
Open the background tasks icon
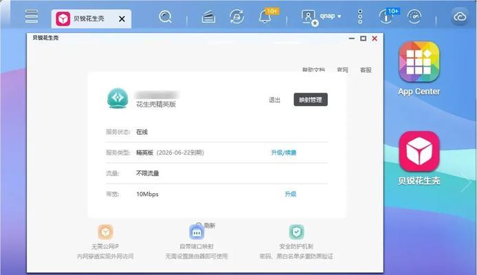tap(208, 16)
